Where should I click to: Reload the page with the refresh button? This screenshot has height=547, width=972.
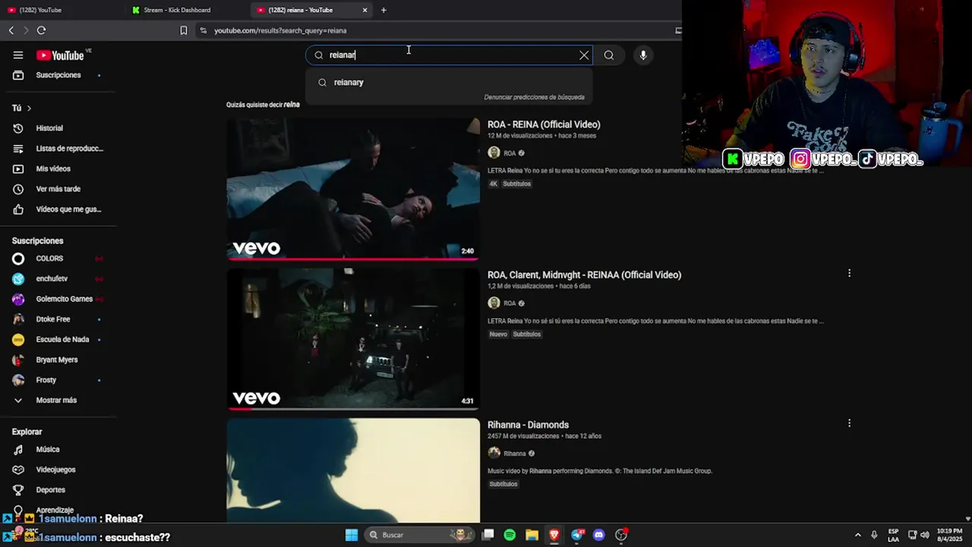coord(41,30)
